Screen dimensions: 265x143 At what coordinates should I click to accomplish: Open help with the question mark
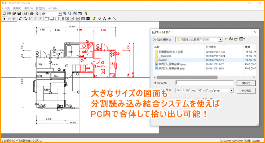[86, 13]
